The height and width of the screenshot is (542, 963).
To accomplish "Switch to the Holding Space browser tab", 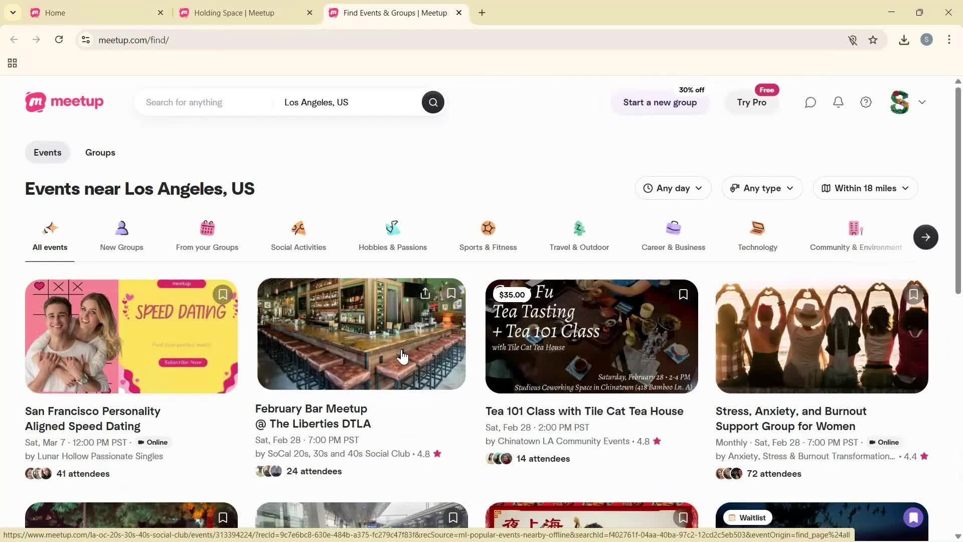I will coord(234,13).
